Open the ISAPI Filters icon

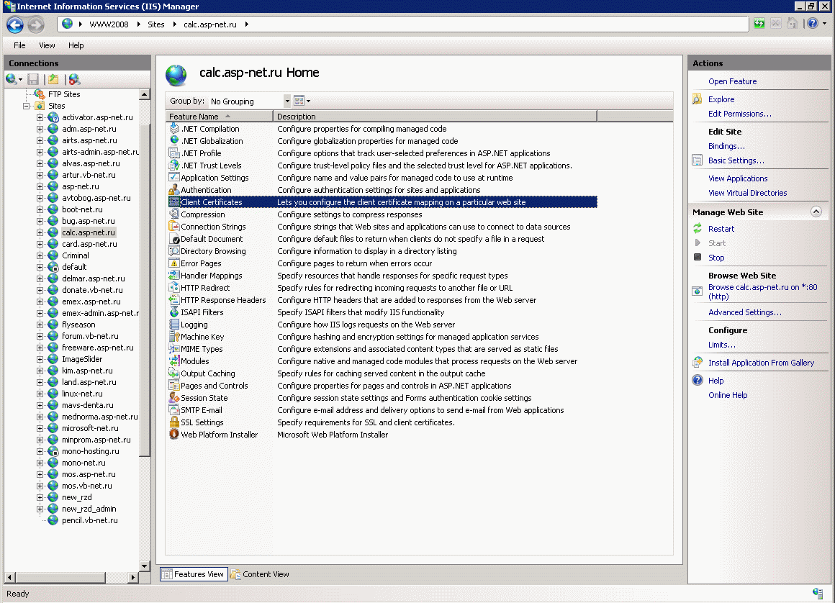click(x=174, y=312)
